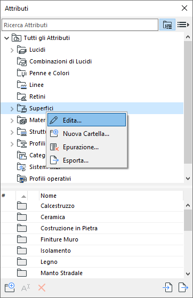Expand the Lucidi folder
The image size is (193, 298).
pyautogui.click(x=12, y=50)
